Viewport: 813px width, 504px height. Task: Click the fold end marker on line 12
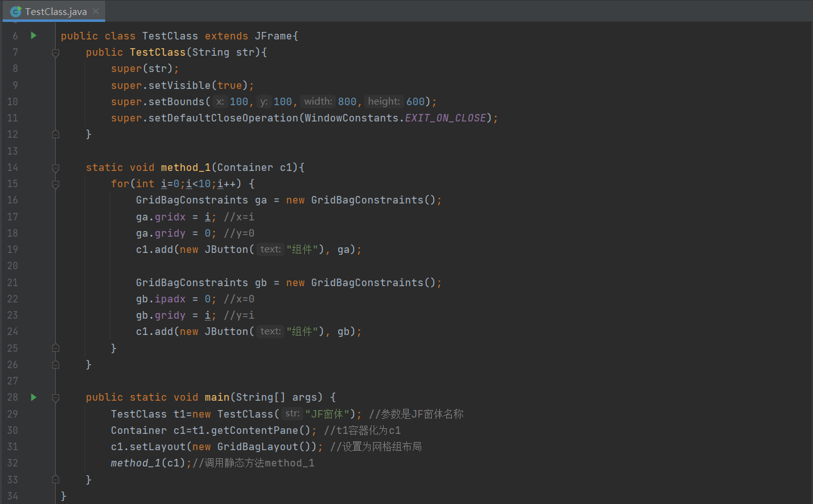56,134
